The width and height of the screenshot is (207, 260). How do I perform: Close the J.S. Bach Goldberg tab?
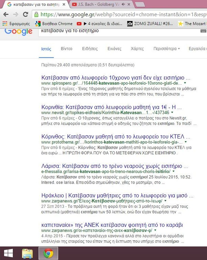tap(128, 4)
